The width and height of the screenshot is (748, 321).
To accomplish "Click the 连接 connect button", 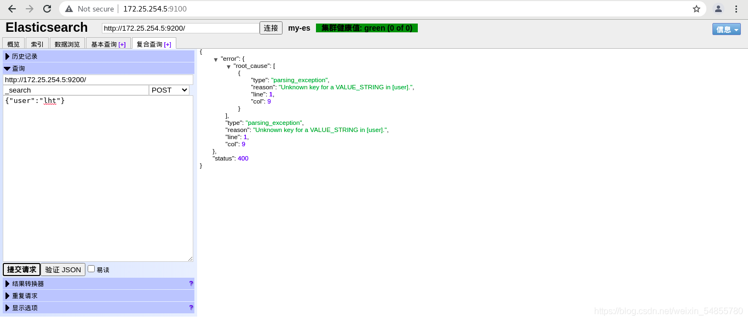I will (x=271, y=28).
